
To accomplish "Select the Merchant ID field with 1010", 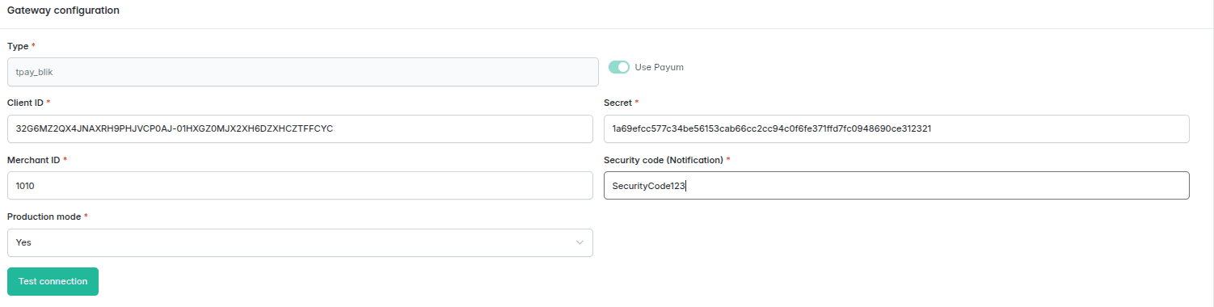I will (300, 185).
